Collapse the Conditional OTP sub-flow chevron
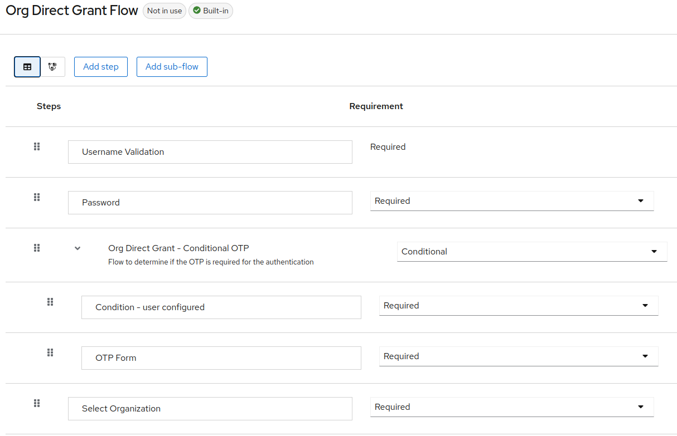This screenshot has width=677, height=436. 77,248
